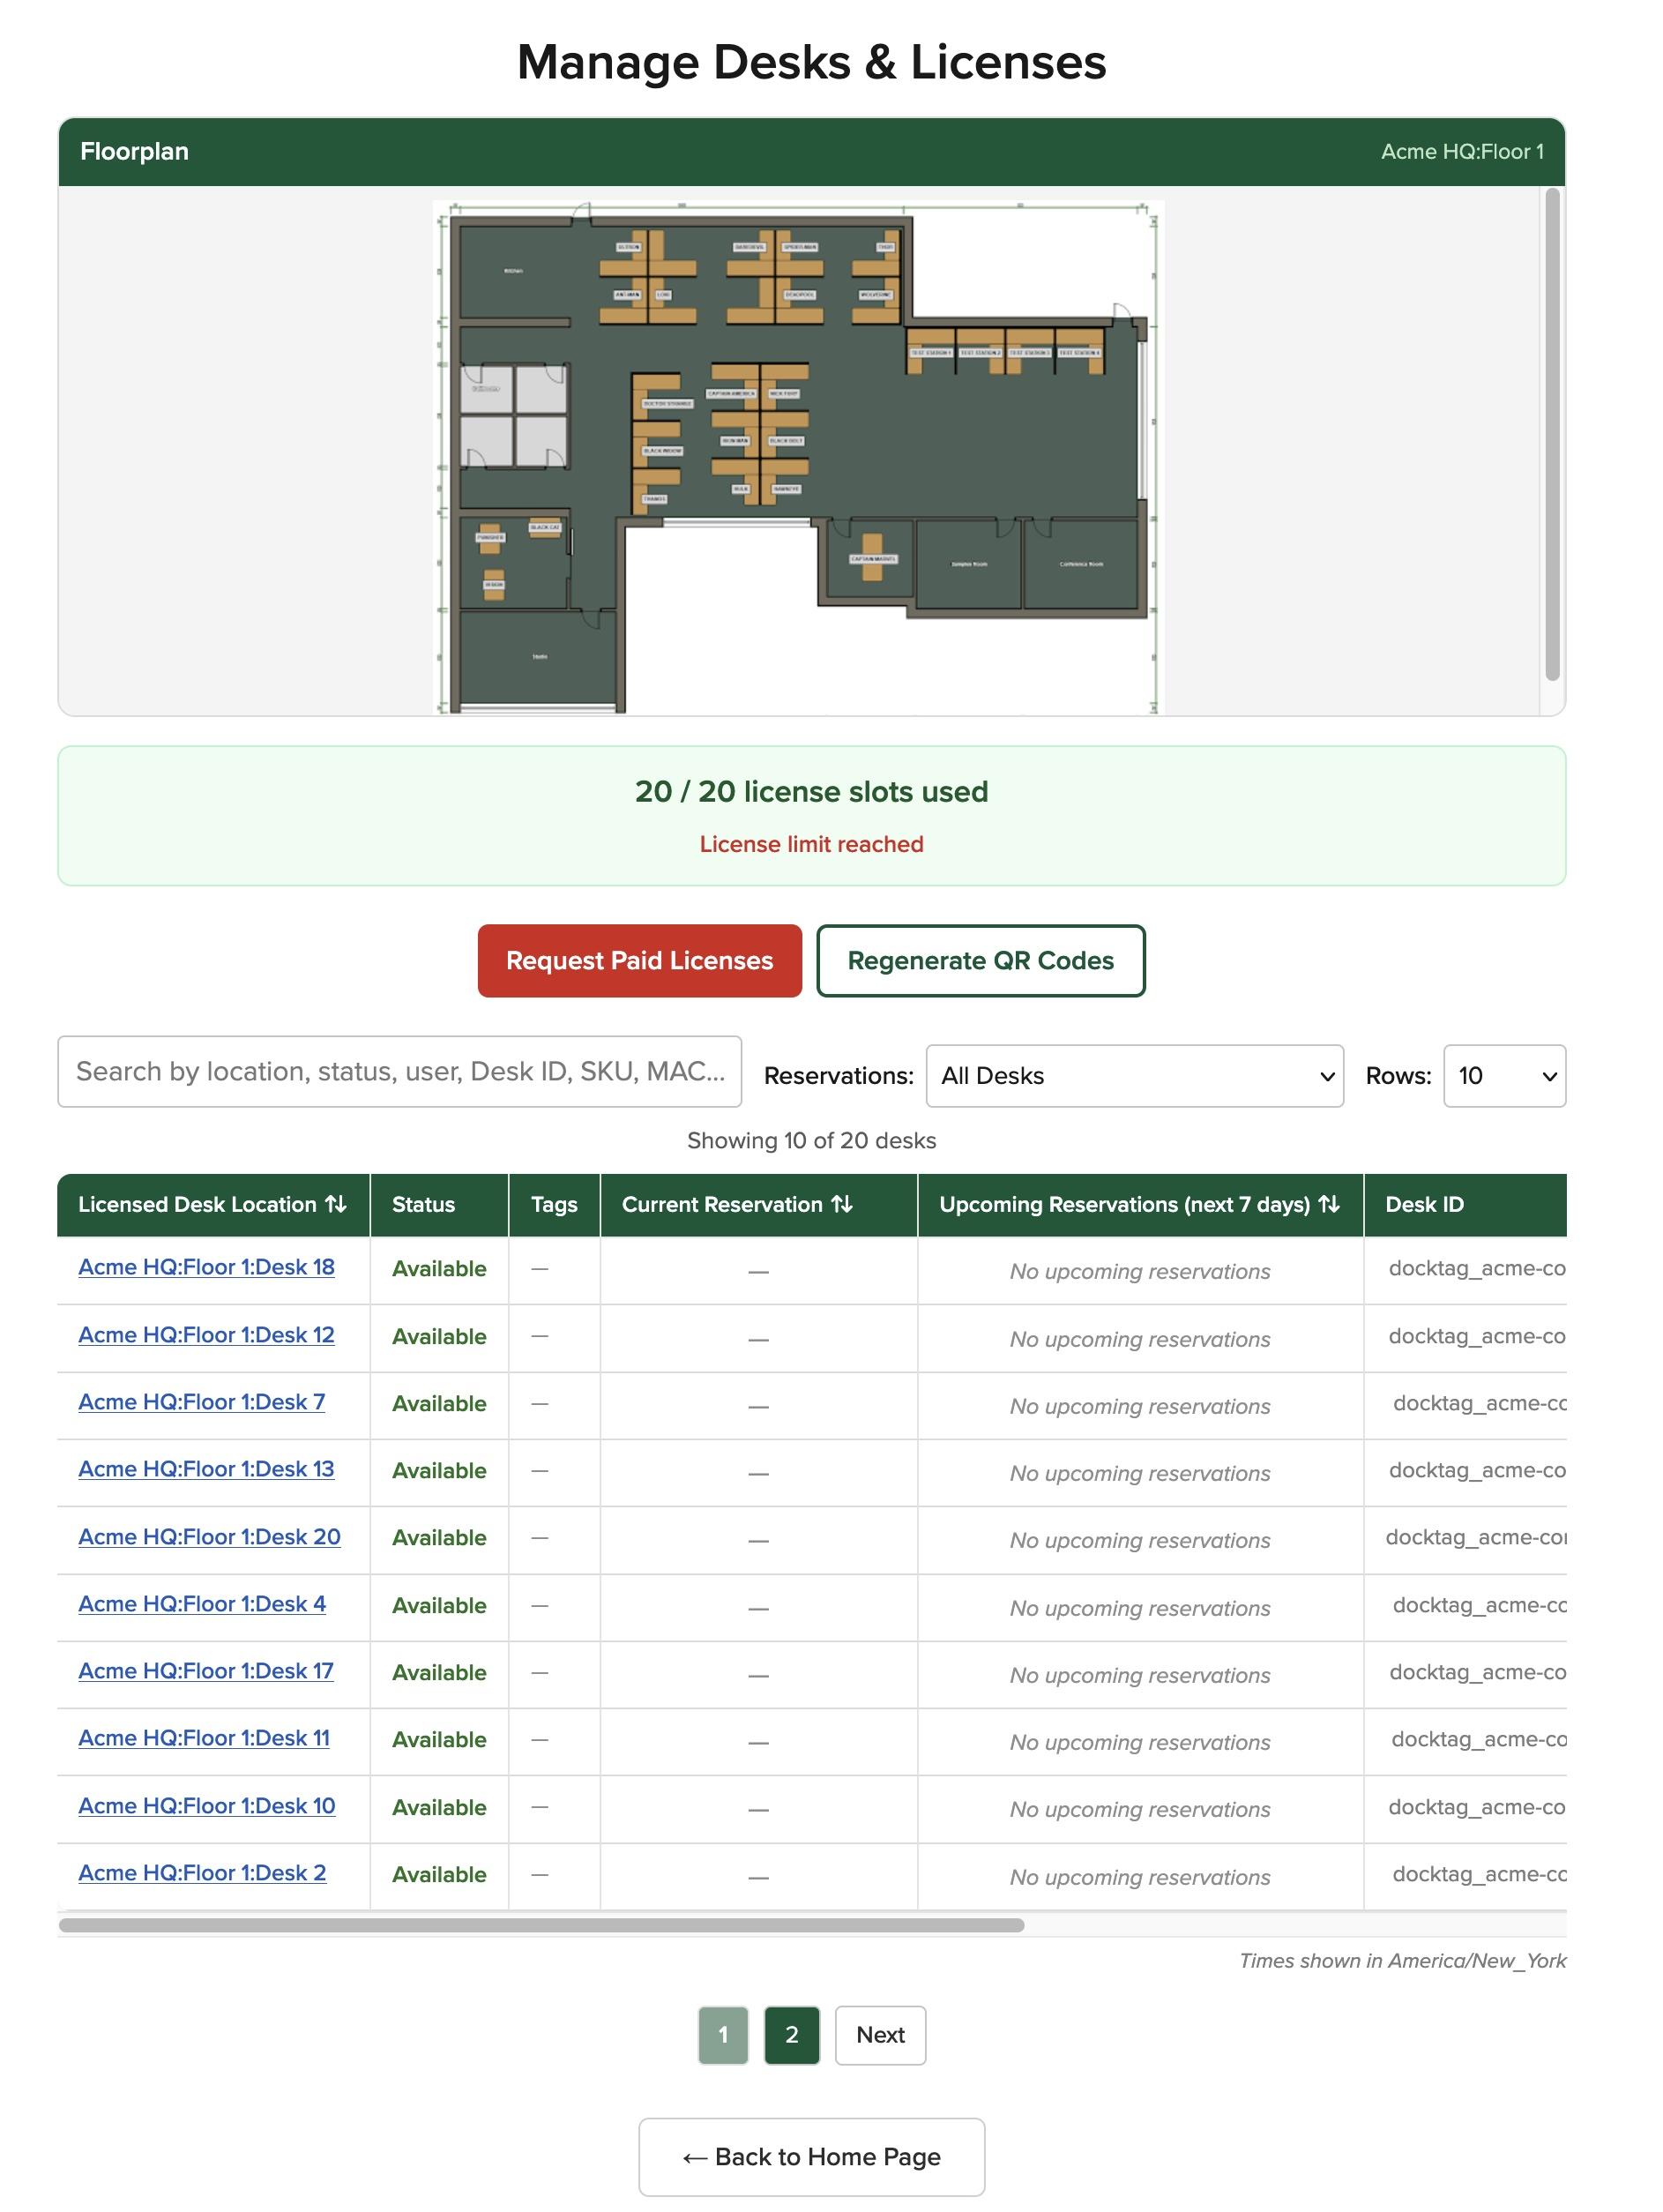The image size is (1663, 2212).
Task: Switch to page 2 of desks
Action: click(792, 2035)
